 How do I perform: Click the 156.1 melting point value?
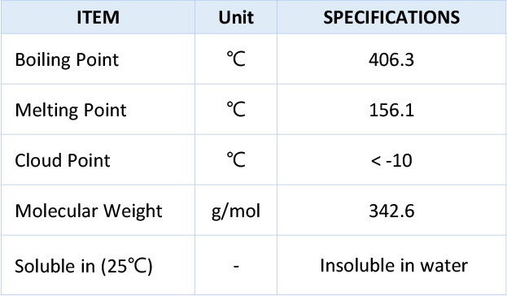(391, 111)
